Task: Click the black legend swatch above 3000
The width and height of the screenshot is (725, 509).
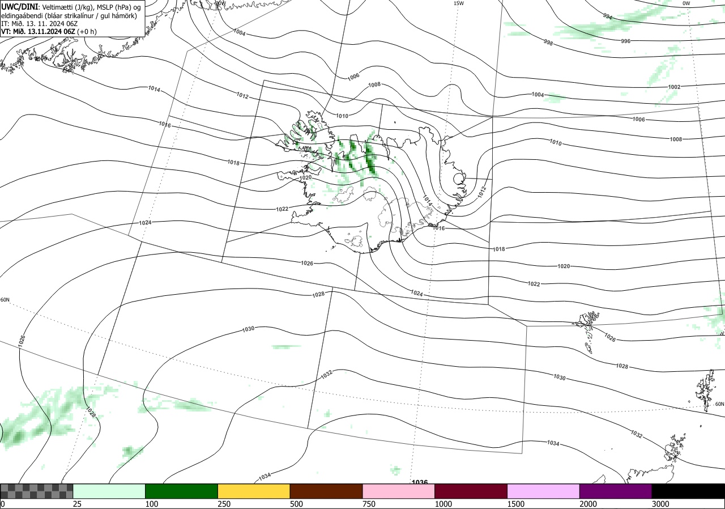Action: [688, 491]
